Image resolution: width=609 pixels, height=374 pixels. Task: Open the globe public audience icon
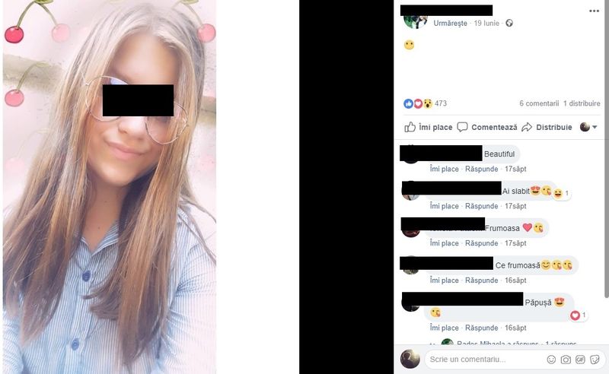click(509, 23)
